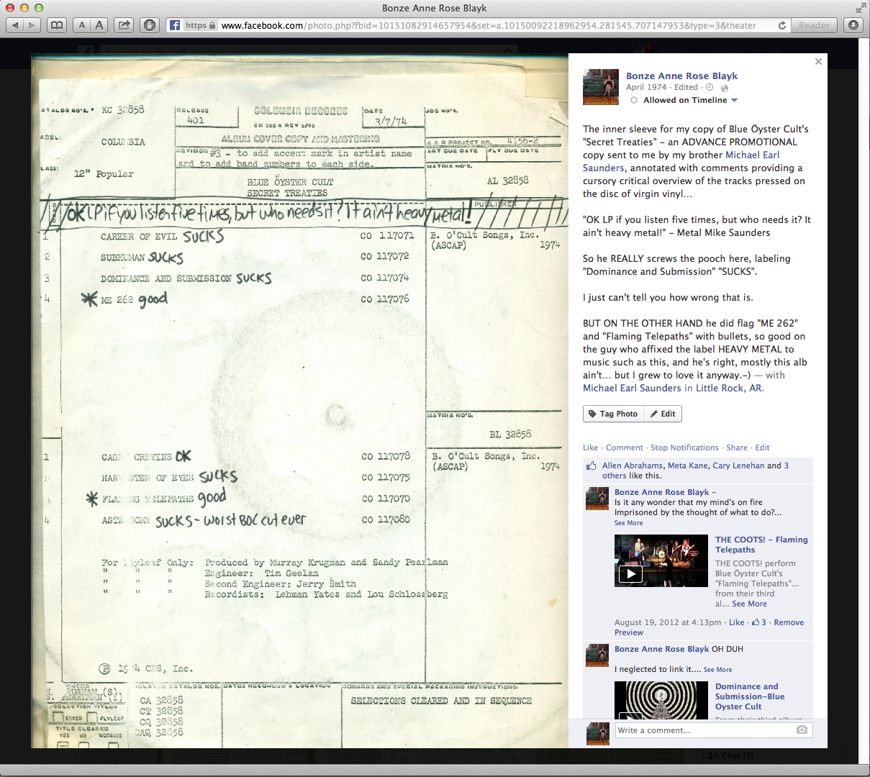Open the Allowed on Timeline dropdown
Image resolution: width=870 pixels, height=777 pixels.
point(690,100)
